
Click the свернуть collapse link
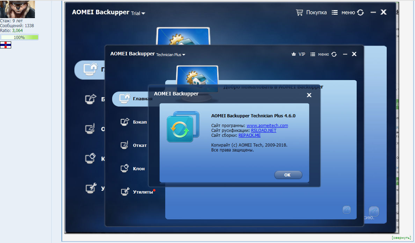click(x=401, y=237)
